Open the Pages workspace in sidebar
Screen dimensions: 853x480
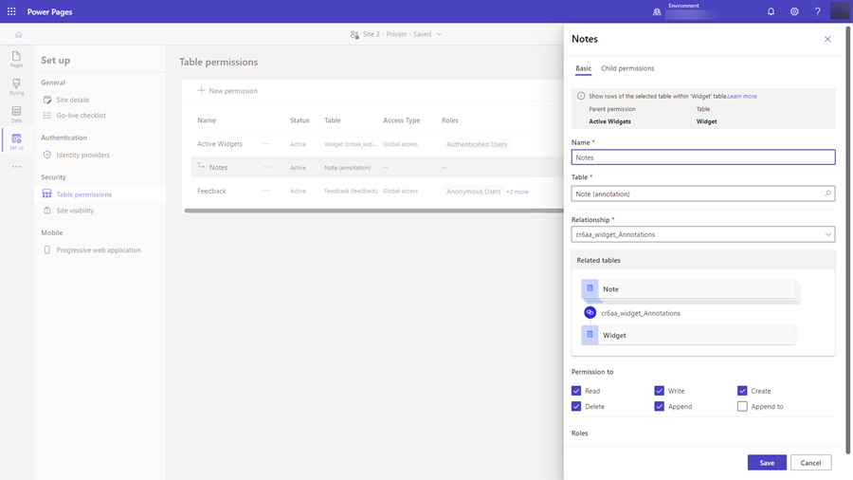point(16,60)
